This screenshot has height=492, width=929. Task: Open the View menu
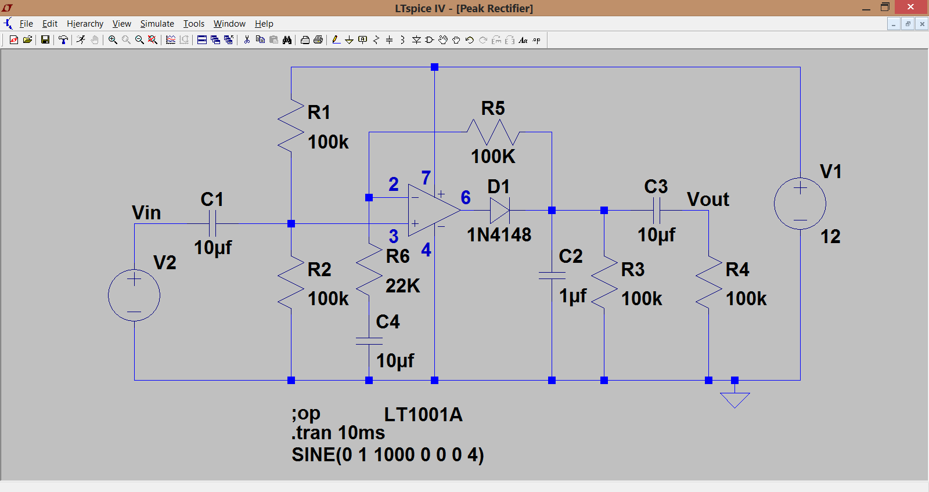point(122,24)
